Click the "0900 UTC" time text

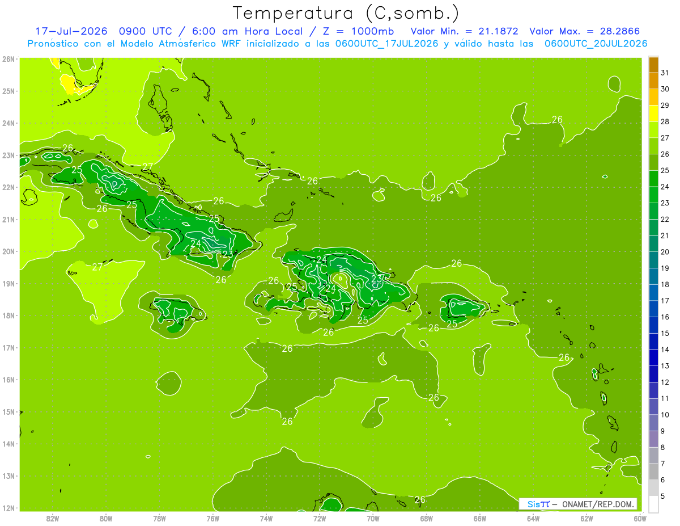click(x=145, y=31)
